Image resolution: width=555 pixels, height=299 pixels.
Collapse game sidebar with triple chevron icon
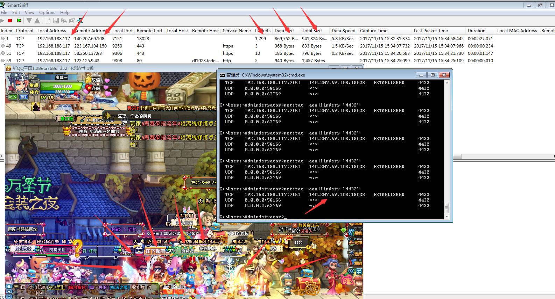351,271
